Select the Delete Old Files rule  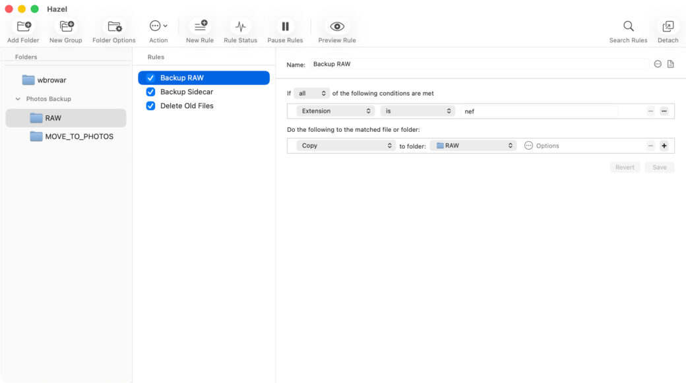187,106
